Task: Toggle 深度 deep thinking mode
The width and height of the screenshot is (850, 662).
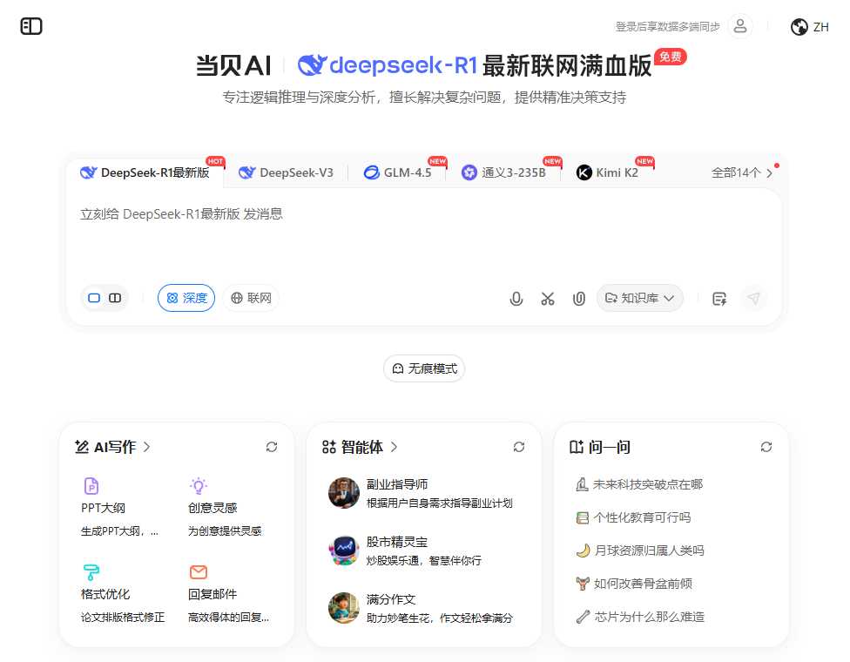Action: 186,298
